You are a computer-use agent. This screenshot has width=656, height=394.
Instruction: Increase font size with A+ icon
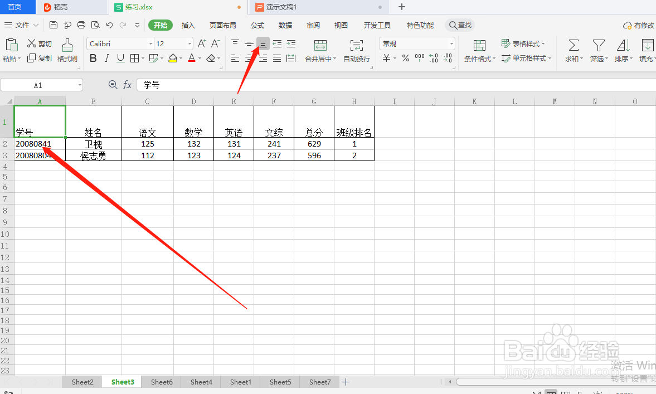click(x=202, y=43)
